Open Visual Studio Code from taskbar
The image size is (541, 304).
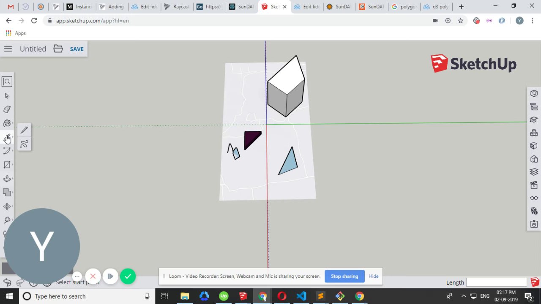click(x=301, y=296)
